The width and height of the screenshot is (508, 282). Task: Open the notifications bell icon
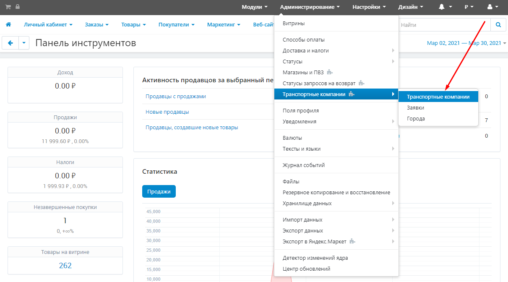click(445, 7)
